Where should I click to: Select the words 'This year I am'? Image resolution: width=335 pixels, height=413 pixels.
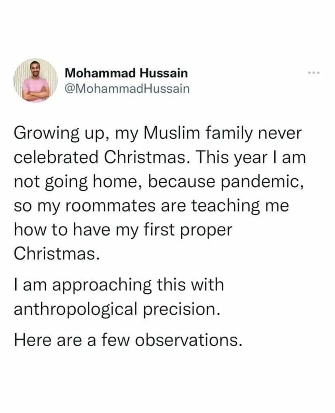(251, 158)
